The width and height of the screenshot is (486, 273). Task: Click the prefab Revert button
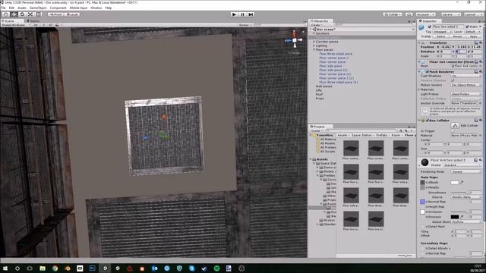point(457,36)
